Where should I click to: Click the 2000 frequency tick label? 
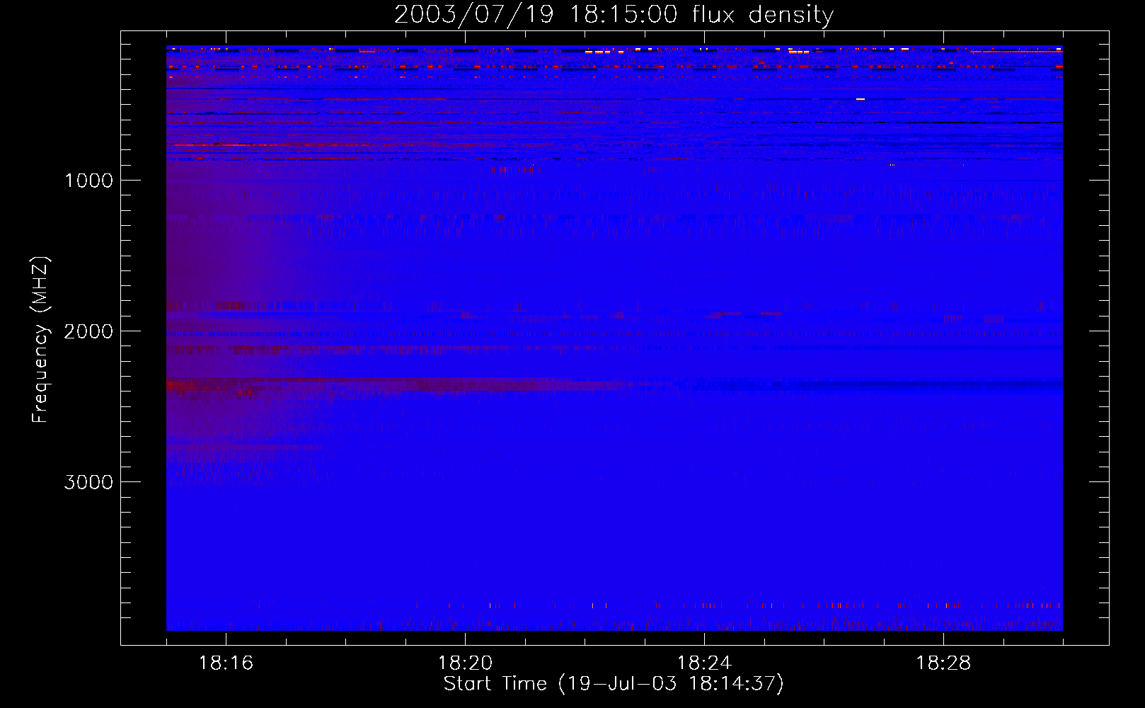pyautogui.click(x=88, y=331)
